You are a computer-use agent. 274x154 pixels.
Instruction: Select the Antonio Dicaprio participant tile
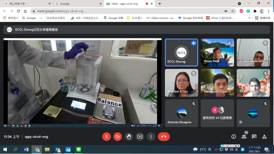pyautogui.click(x=181, y=113)
